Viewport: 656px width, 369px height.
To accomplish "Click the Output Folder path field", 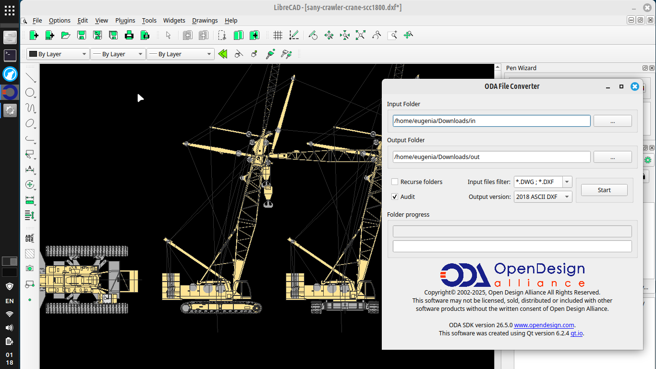I will 491,157.
